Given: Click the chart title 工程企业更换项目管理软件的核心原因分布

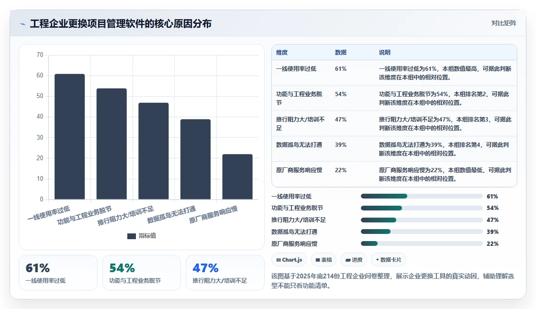Looking at the screenshot, I should pyautogui.click(x=121, y=23).
